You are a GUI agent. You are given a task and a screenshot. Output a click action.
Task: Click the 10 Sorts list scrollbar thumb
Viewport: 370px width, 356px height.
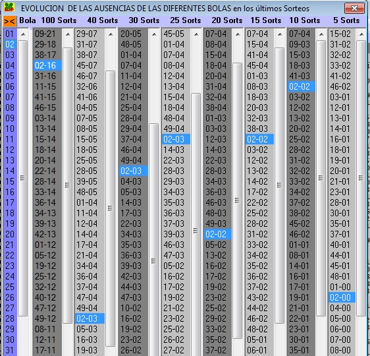(321, 178)
